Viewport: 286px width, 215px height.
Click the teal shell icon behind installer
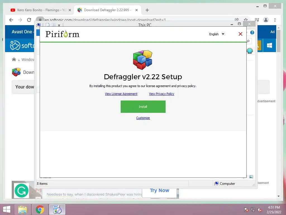pyautogui.click(x=250, y=51)
